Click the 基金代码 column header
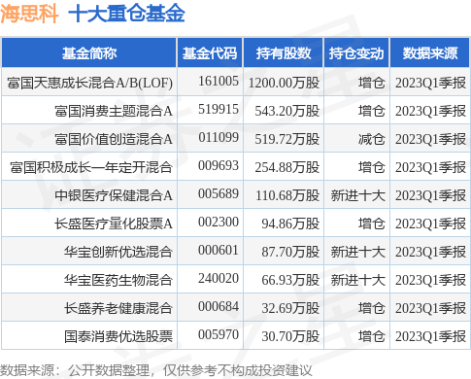This screenshot has height=379, width=471. tap(210, 53)
